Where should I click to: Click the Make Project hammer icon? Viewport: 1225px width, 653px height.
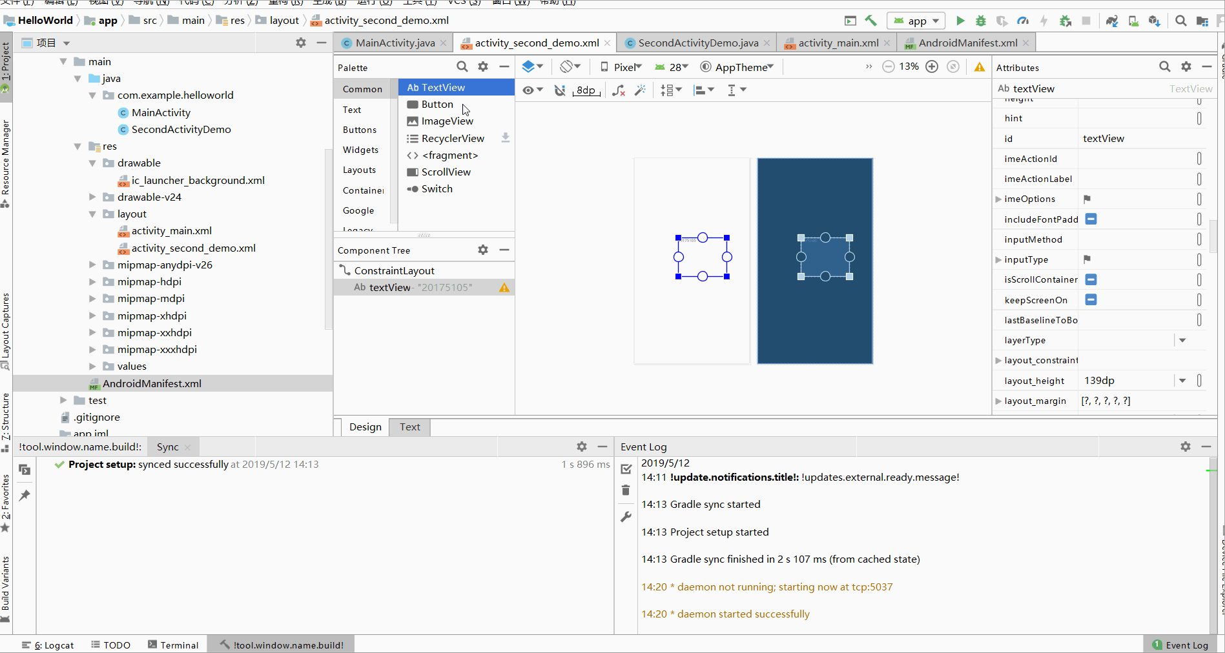(871, 21)
